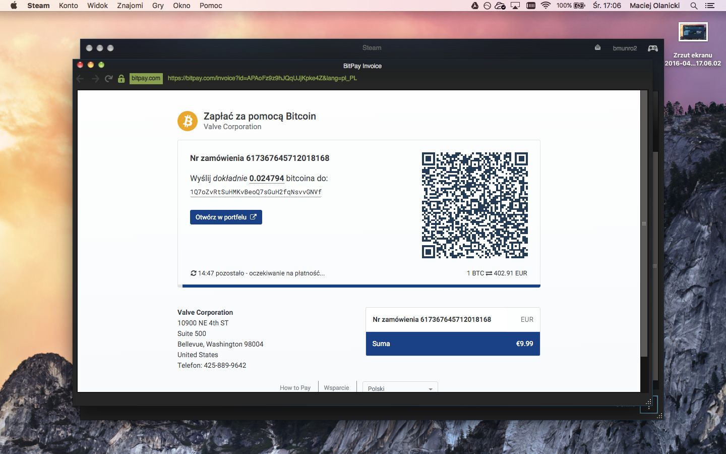Click the How to Pay link

coord(295,388)
